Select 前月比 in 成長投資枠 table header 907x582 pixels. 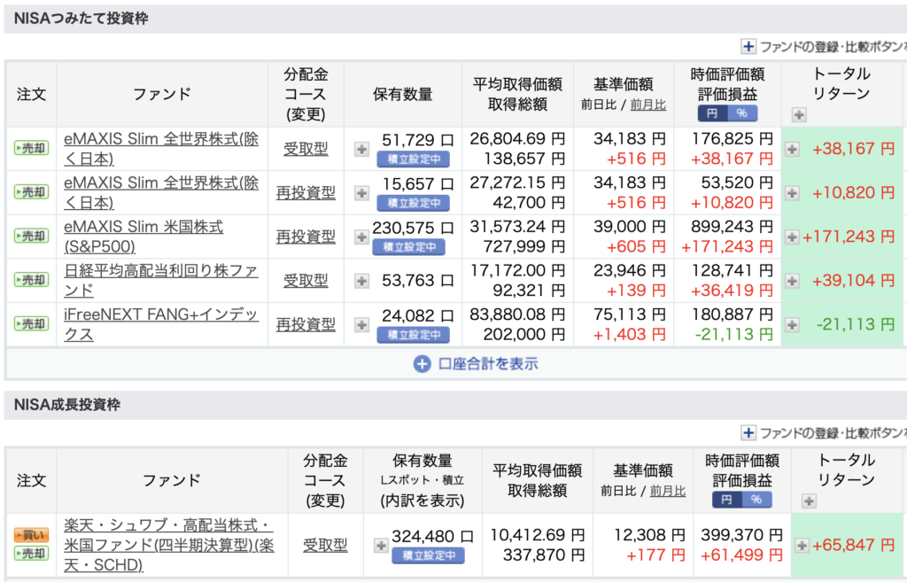(x=667, y=491)
